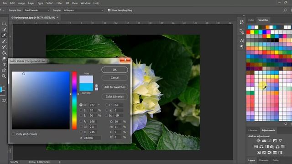292x164 pixels.
Task: Open the Paragraph panel icon
Action: [242, 46]
